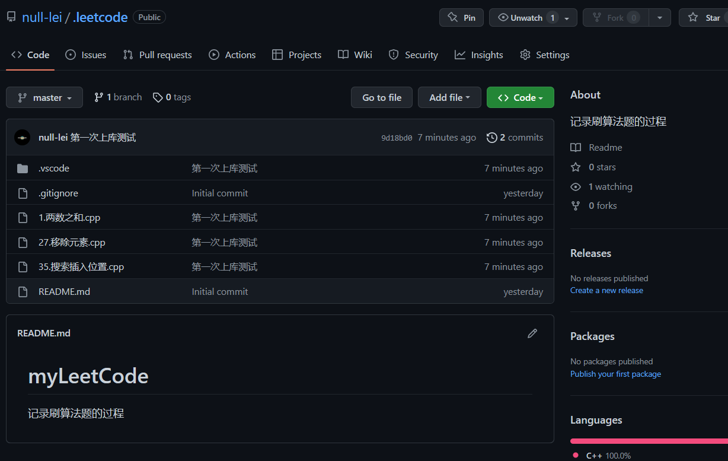
Task: Click the star icon beside 0 stars
Action: (x=576, y=167)
